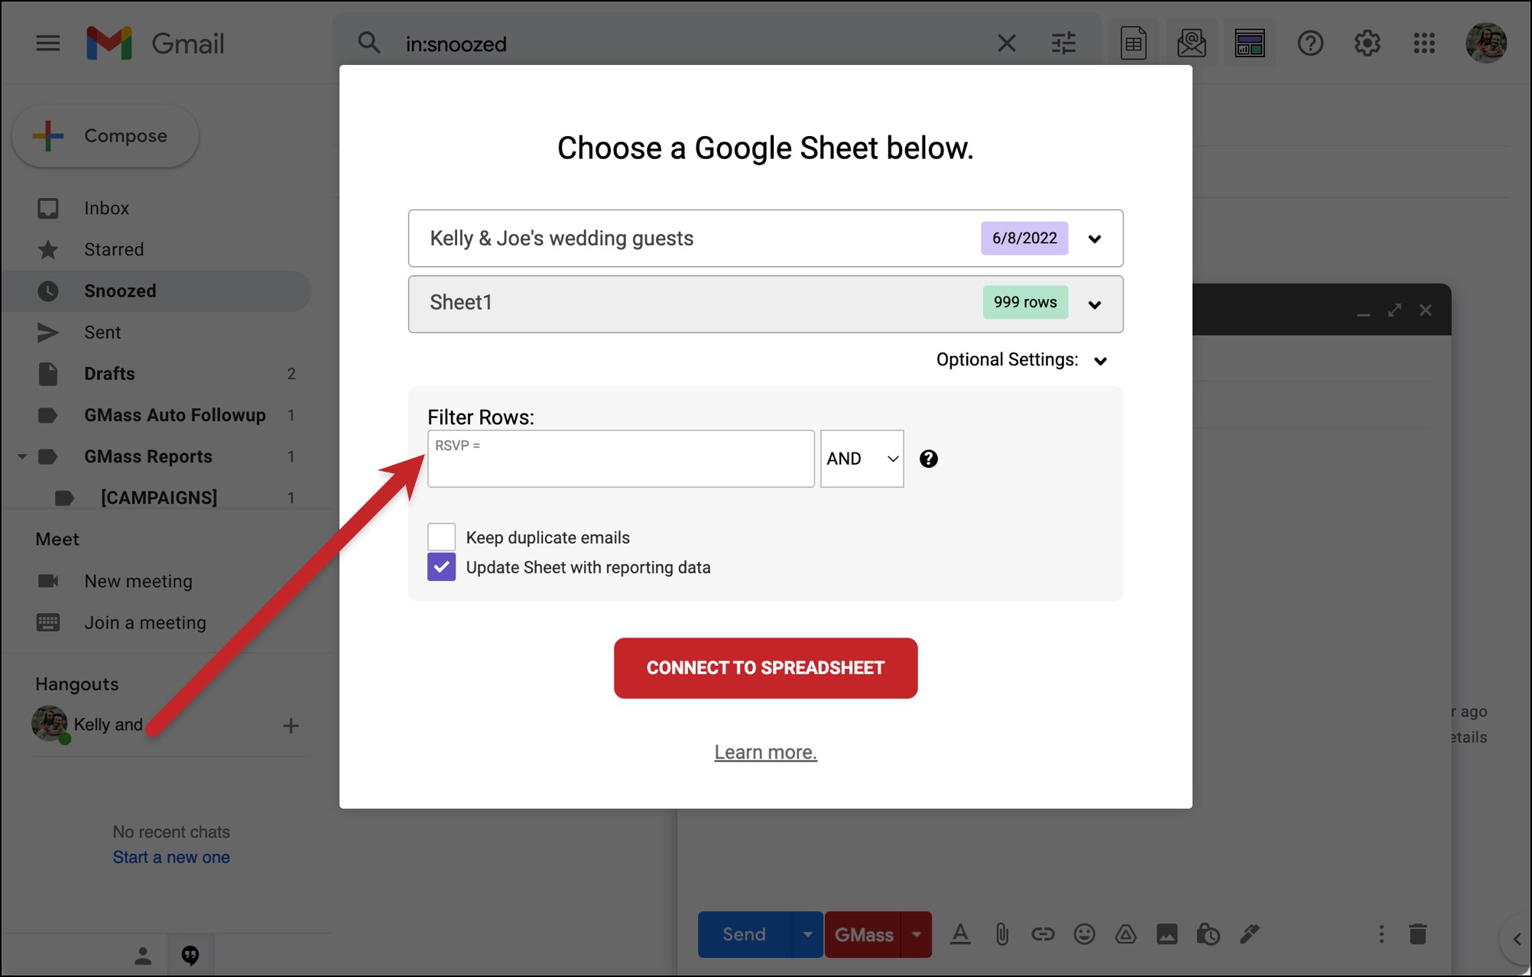Discard draft with the trash icon
1532x977 pixels.
[x=1417, y=934]
